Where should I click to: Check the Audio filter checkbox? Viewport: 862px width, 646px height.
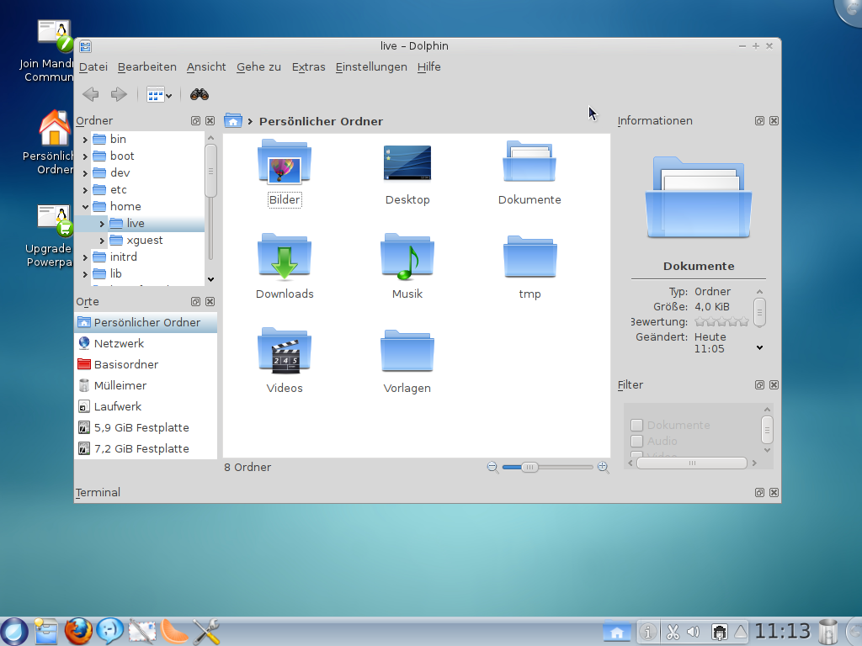click(637, 442)
